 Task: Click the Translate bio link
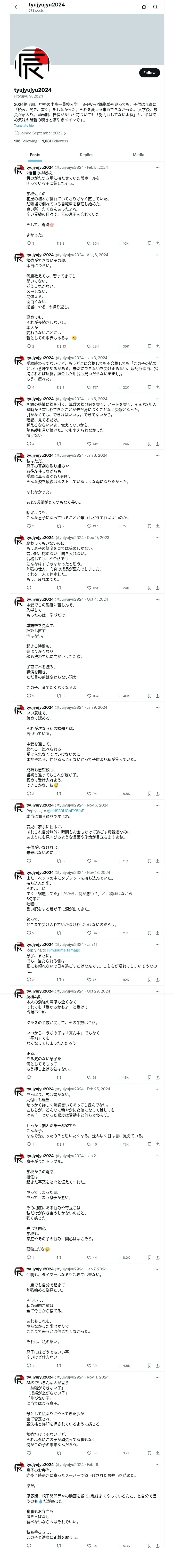click(x=24, y=126)
